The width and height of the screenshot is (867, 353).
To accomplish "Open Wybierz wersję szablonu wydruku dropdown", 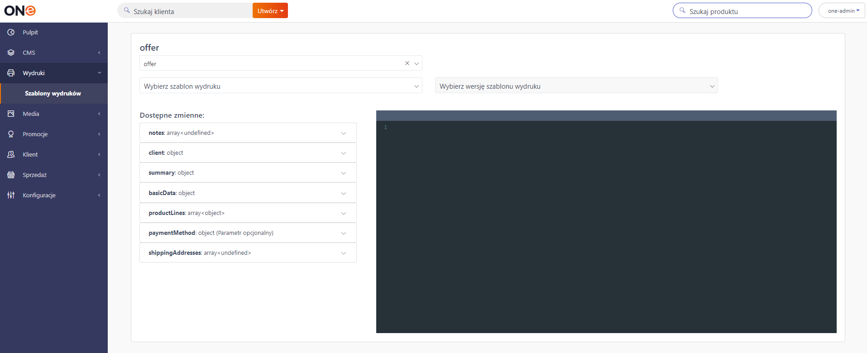I will pos(576,86).
